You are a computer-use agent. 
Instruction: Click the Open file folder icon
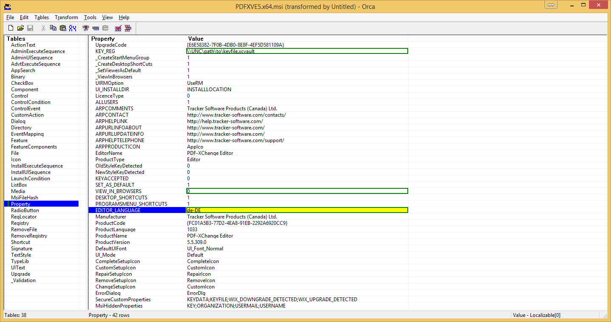click(20, 28)
